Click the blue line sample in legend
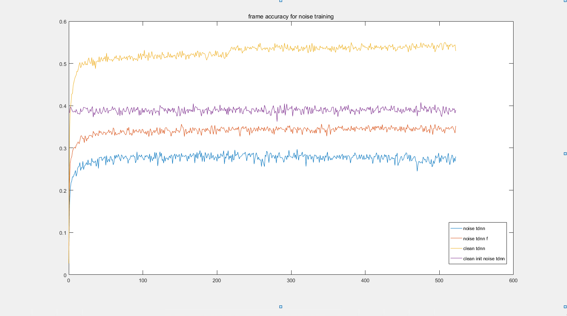The width and height of the screenshot is (567, 316). (456, 228)
